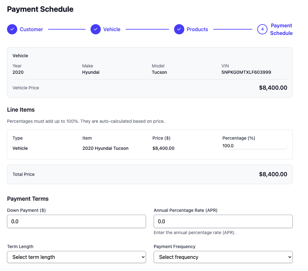
Task: Click the 2020 Hyundai Tucson line item
Action: pos(106,148)
